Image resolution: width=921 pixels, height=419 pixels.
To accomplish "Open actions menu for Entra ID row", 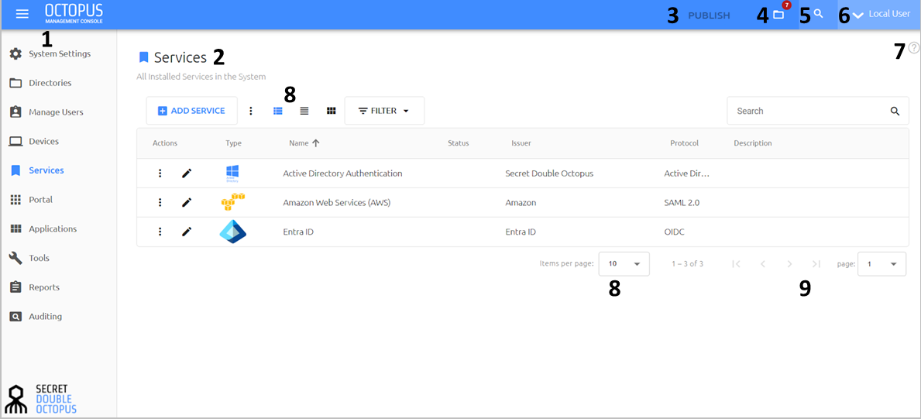I will pos(160,232).
